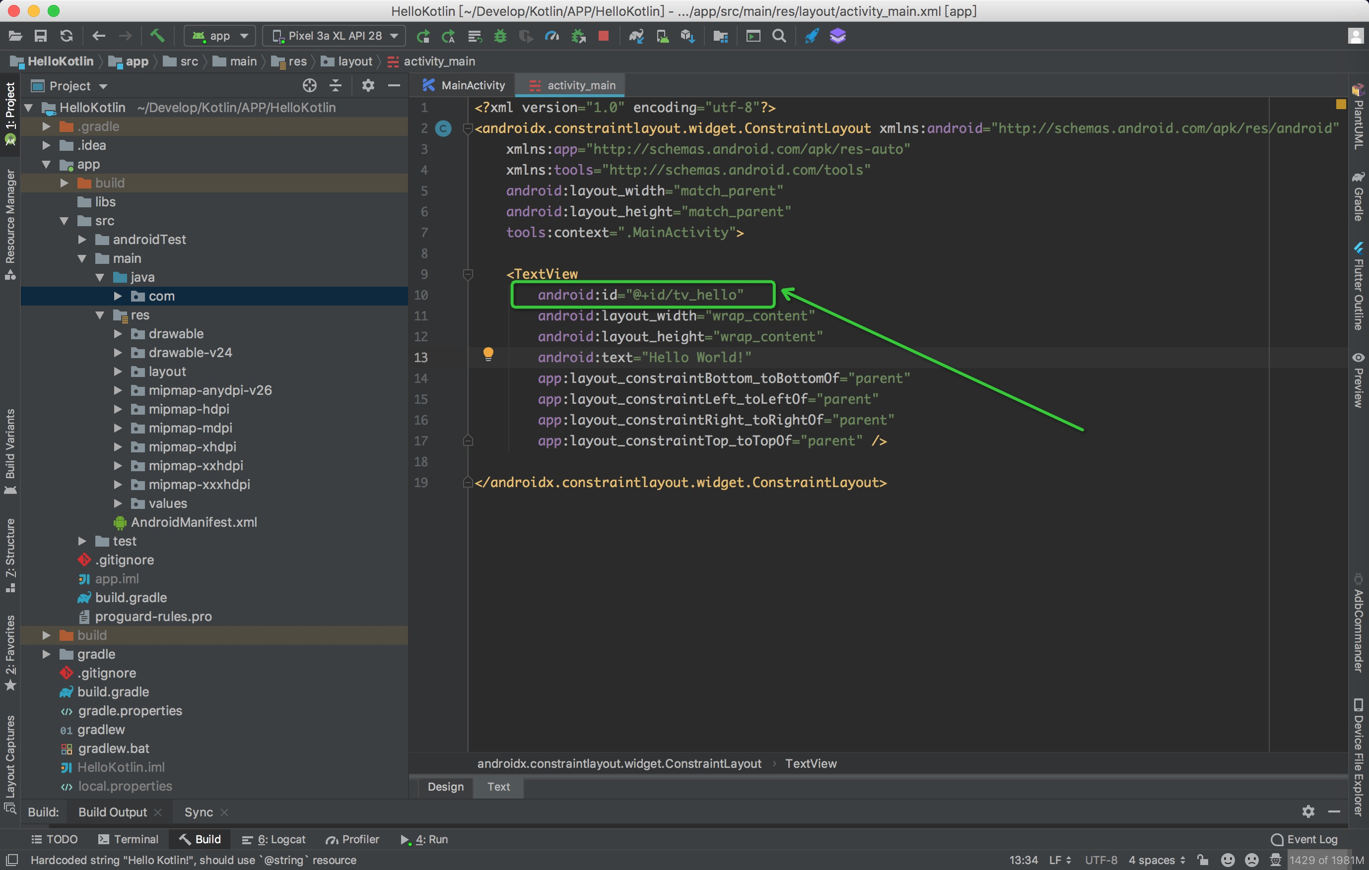Screen dimensions: 1369x870
Task: Open Project Structure toolbar icon
Action: point(720,36)
